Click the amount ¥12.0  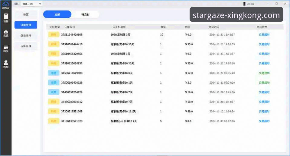[189, 73]
